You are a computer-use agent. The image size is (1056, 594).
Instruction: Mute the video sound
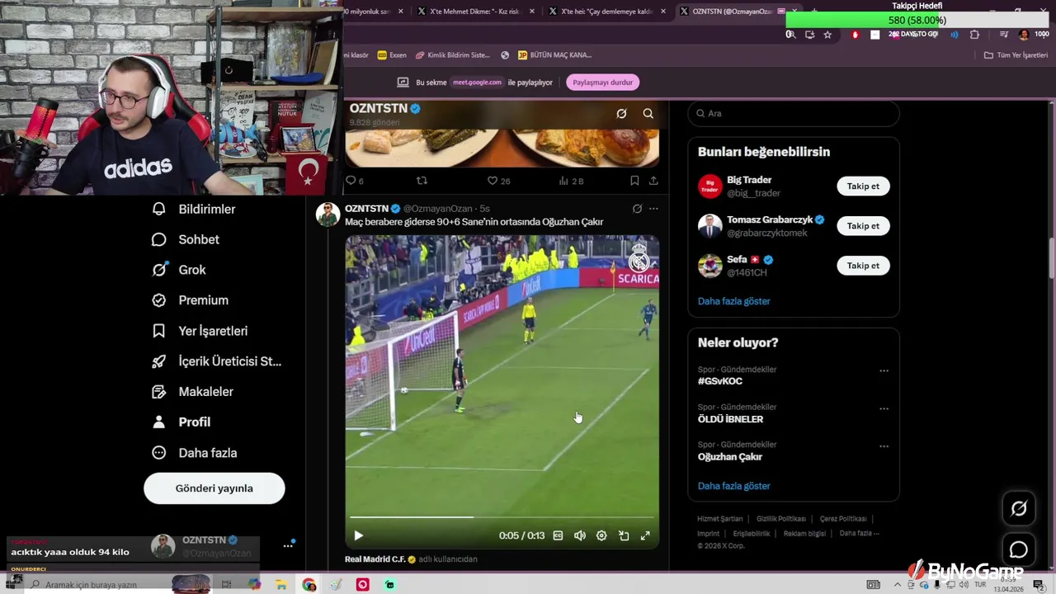click(x=580, y=535)
